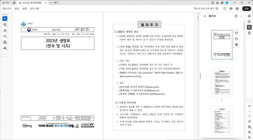The width and height of the screenshot is (253, 140).
Task: Select the highlighter pen tool
Action: click(5, 30)
